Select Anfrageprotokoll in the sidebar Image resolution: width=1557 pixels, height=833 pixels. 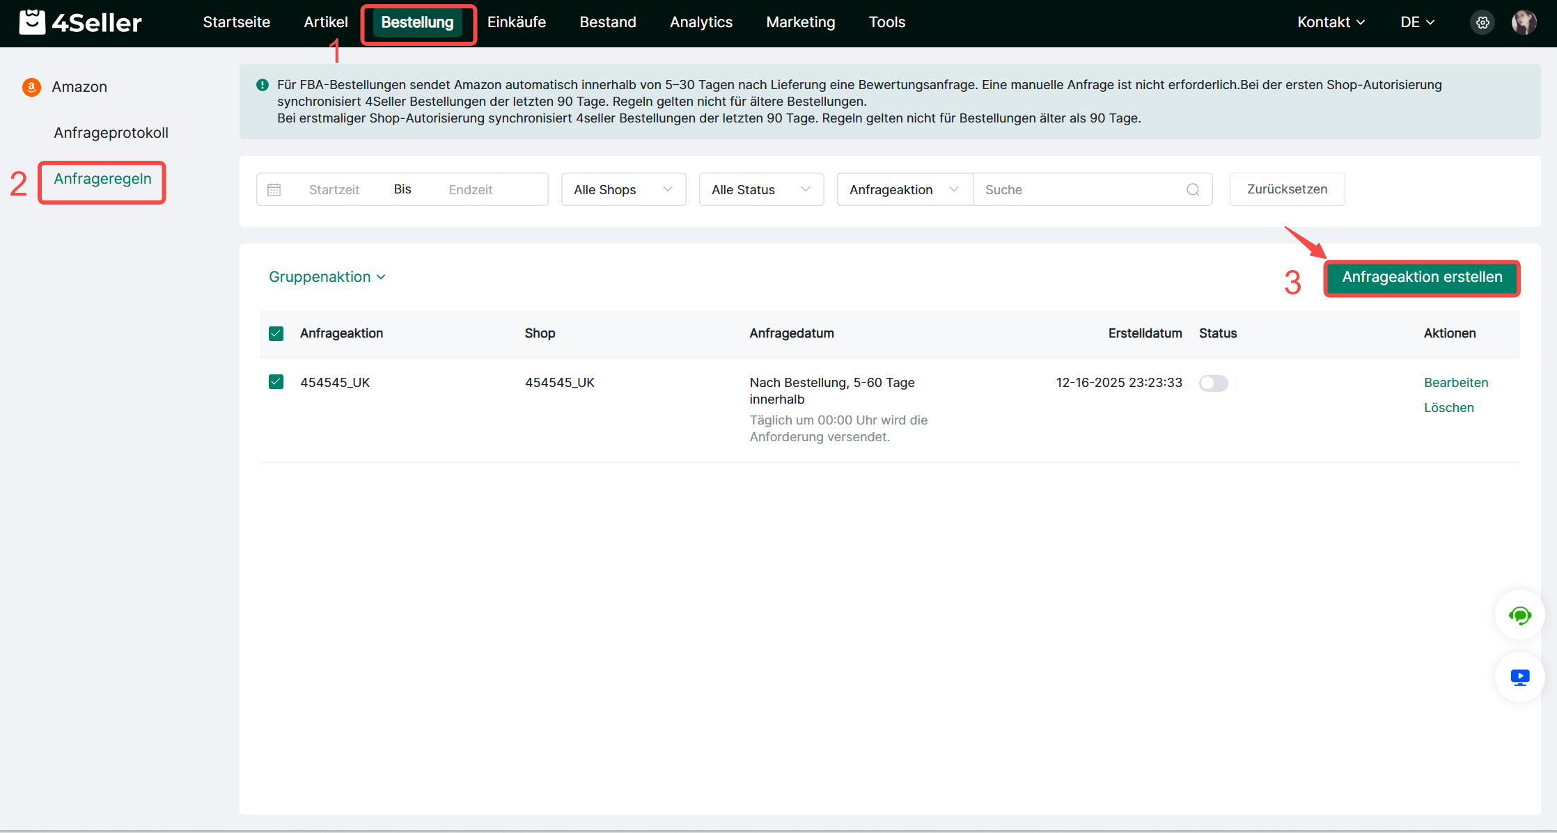click(x=111, y=133)
